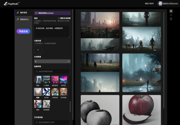Screen dimensions: 180x125
Task: Click the user avatar in header
Action: [160, 4]
